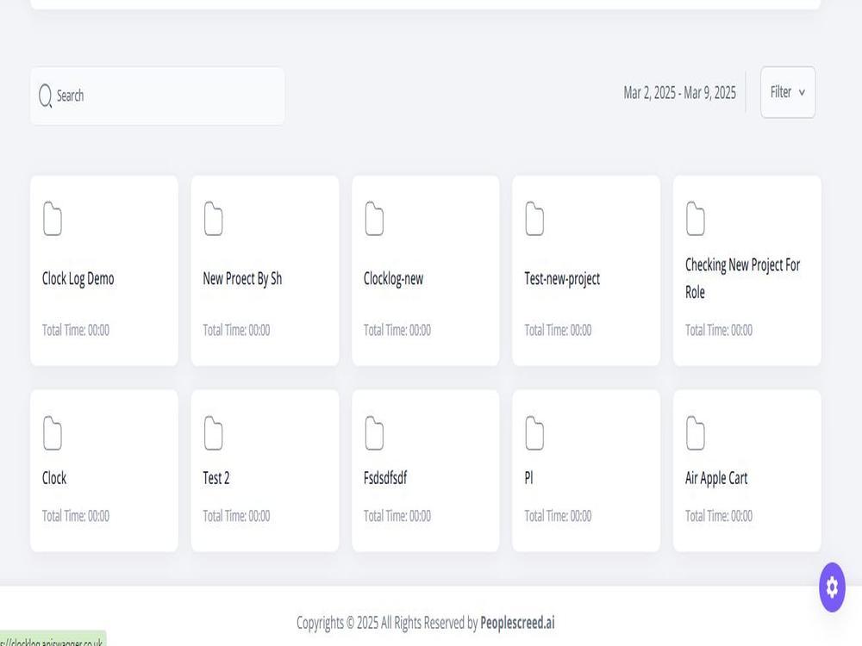Open the Test-new-project project title

[562, 278]
